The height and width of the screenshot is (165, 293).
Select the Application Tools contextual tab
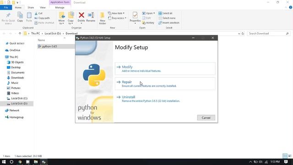tap(60, 2)
